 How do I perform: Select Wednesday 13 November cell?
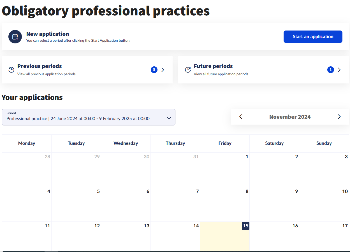coord(126,237)
